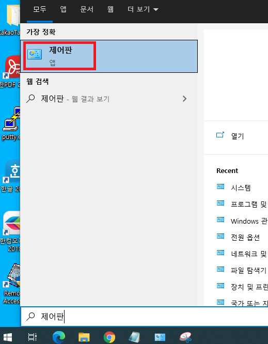Open File Explorer from taskbar

(x=84, y=337)
